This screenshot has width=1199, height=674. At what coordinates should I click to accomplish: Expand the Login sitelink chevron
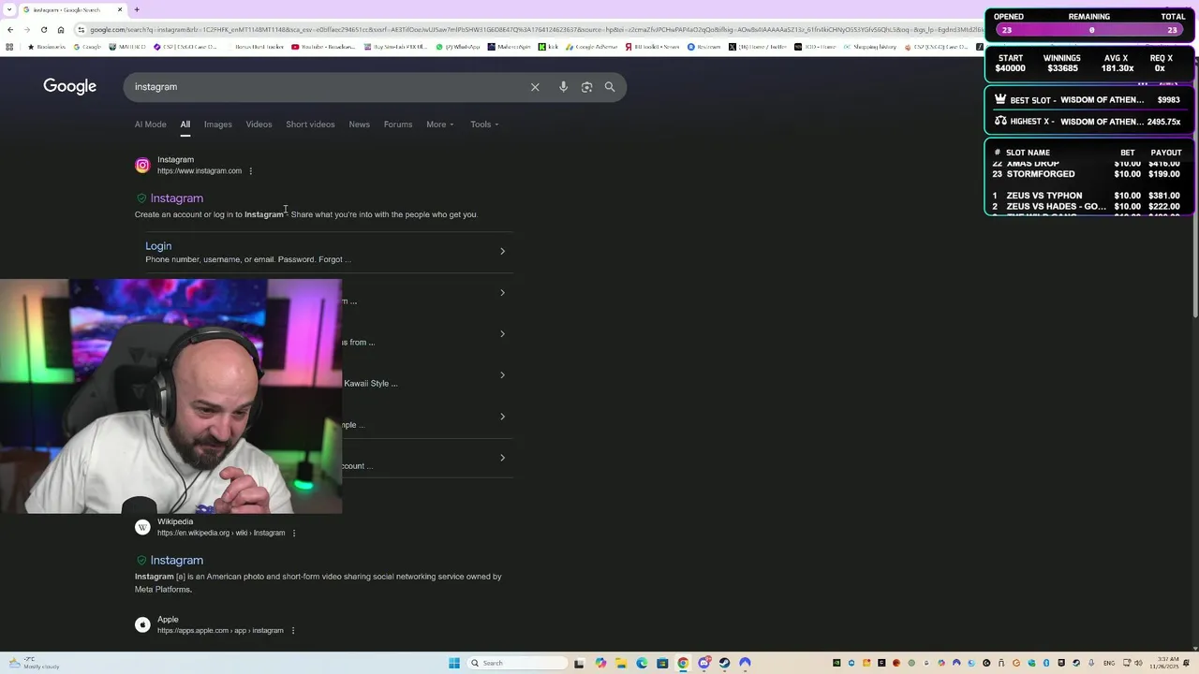point(502,251)
